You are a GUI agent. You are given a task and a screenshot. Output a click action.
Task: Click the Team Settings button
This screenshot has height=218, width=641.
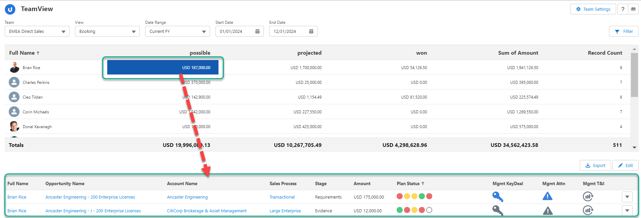[593, 9]
